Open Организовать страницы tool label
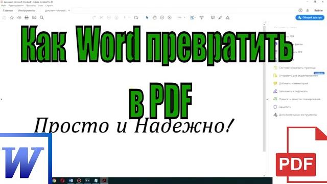The image size is (327, 184). [x=297, y=68]
